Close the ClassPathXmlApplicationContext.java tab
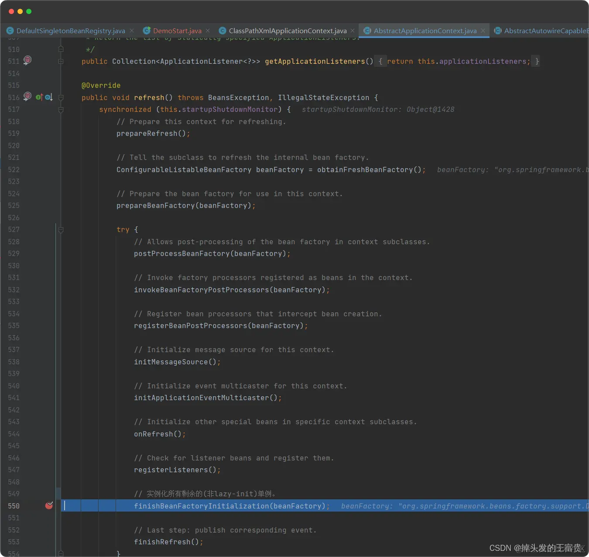Image resolution: width=589 pixels, height=557 pixels. coord(353,31)
